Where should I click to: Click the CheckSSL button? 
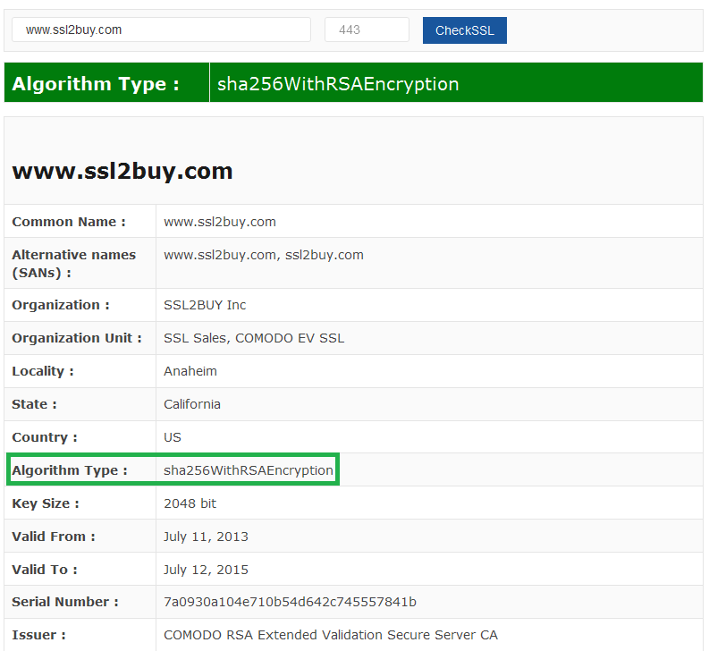pyautogui.click(x=464, y=30)
